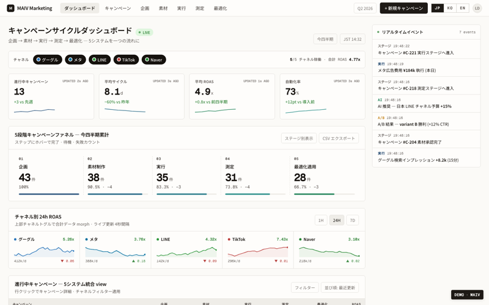Screen dimensions: 489x305
Task: Select the 24H time range
Action: point(337,220)
